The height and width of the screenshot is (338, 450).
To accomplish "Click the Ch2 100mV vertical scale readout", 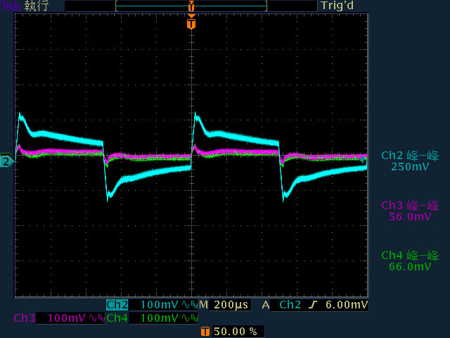I will tap(160, 305).
